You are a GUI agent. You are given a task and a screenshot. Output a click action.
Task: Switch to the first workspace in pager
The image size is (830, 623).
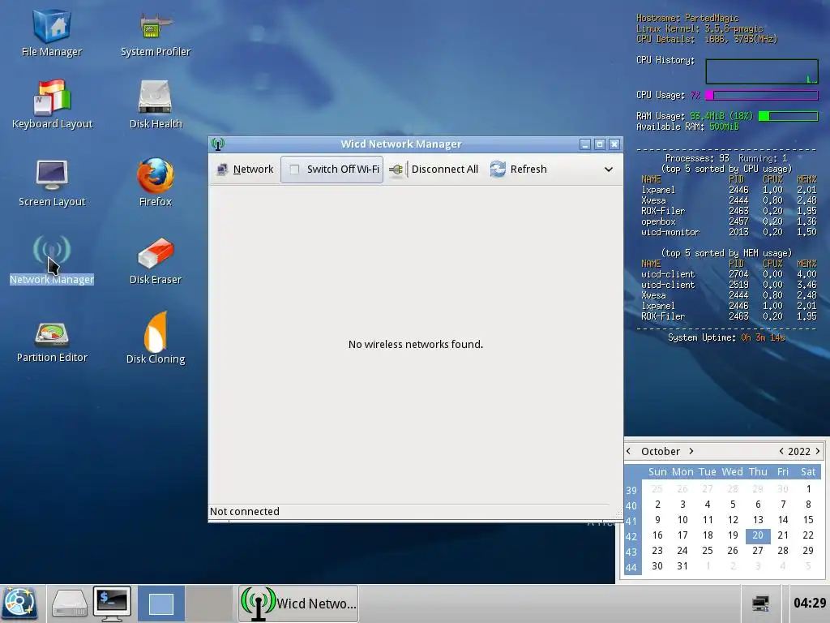coord(161,604)
